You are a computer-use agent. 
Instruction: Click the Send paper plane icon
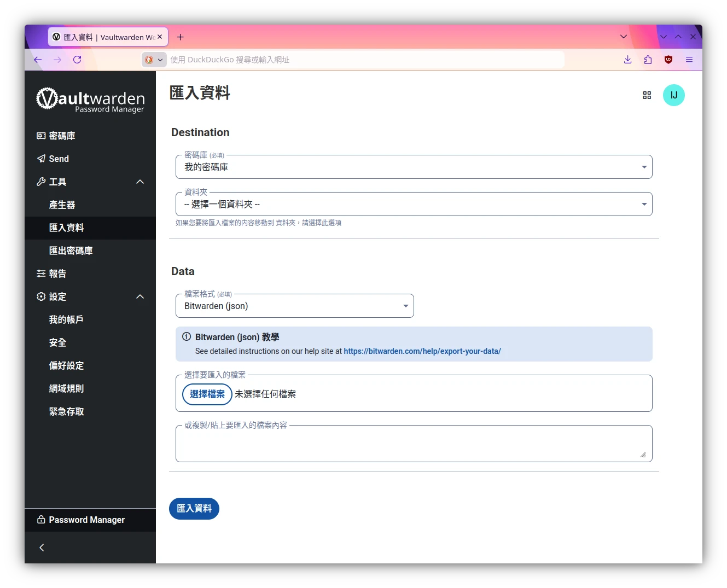click(41, 159)
